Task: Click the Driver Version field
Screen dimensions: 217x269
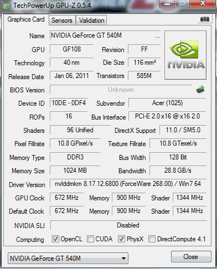Action: point(128,184)
